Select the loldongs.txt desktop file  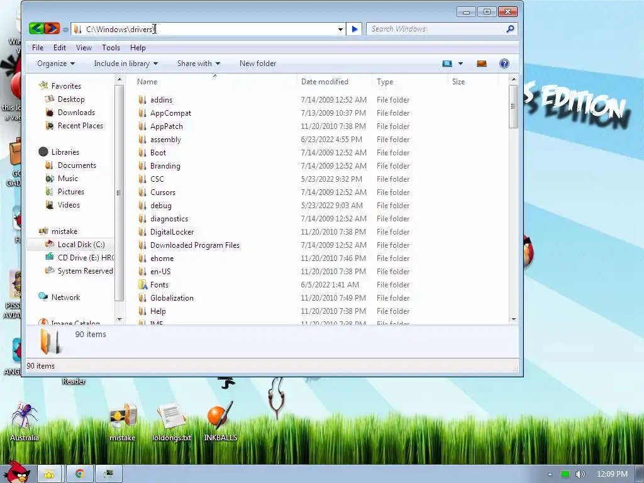point(172,422)
